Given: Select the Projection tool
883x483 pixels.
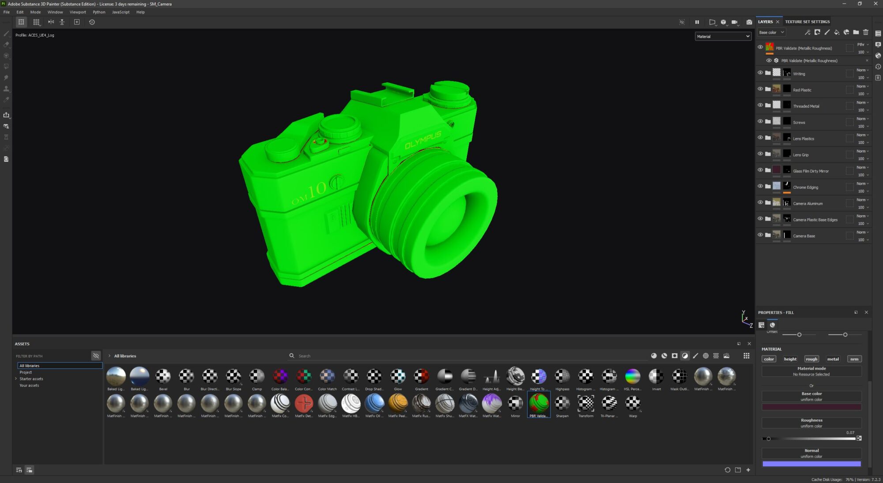Looking at the screenshot, I should coord(6,56).
